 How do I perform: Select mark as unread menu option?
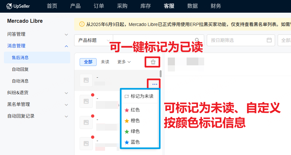point(139,97)
